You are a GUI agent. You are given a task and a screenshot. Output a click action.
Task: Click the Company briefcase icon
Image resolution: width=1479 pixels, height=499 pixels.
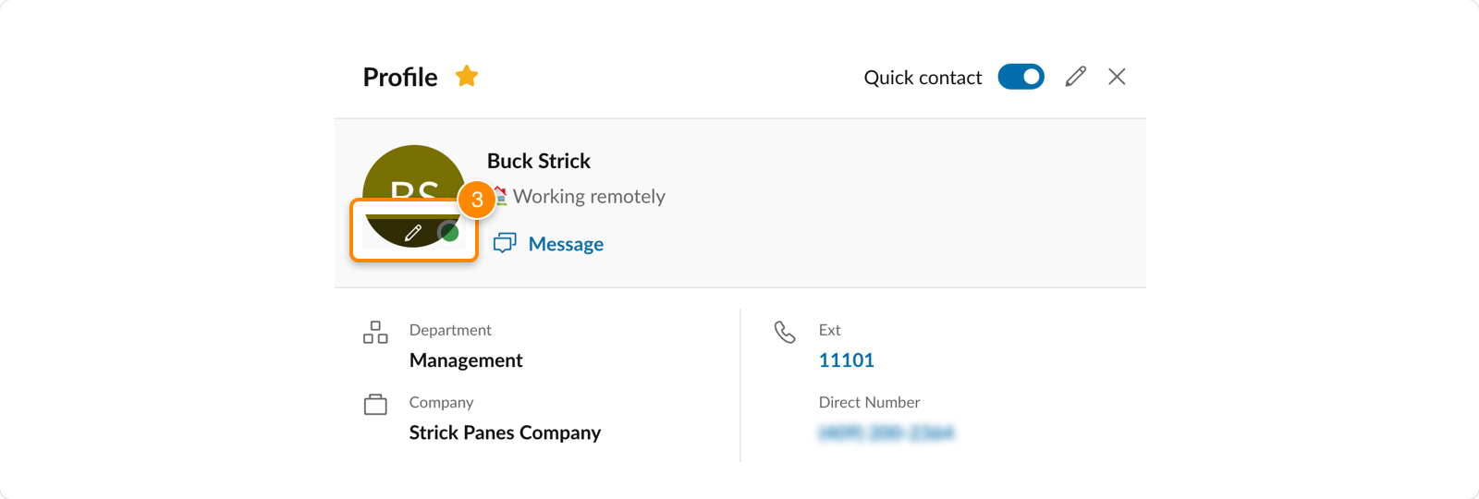click(x=375, y=405)
